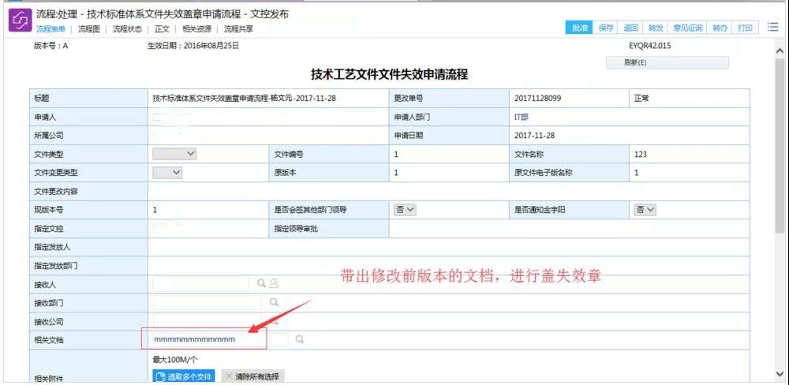Screen dimensions: 789x385
Task: Open the list menu icon beside 打印
Action: [772, 27]
